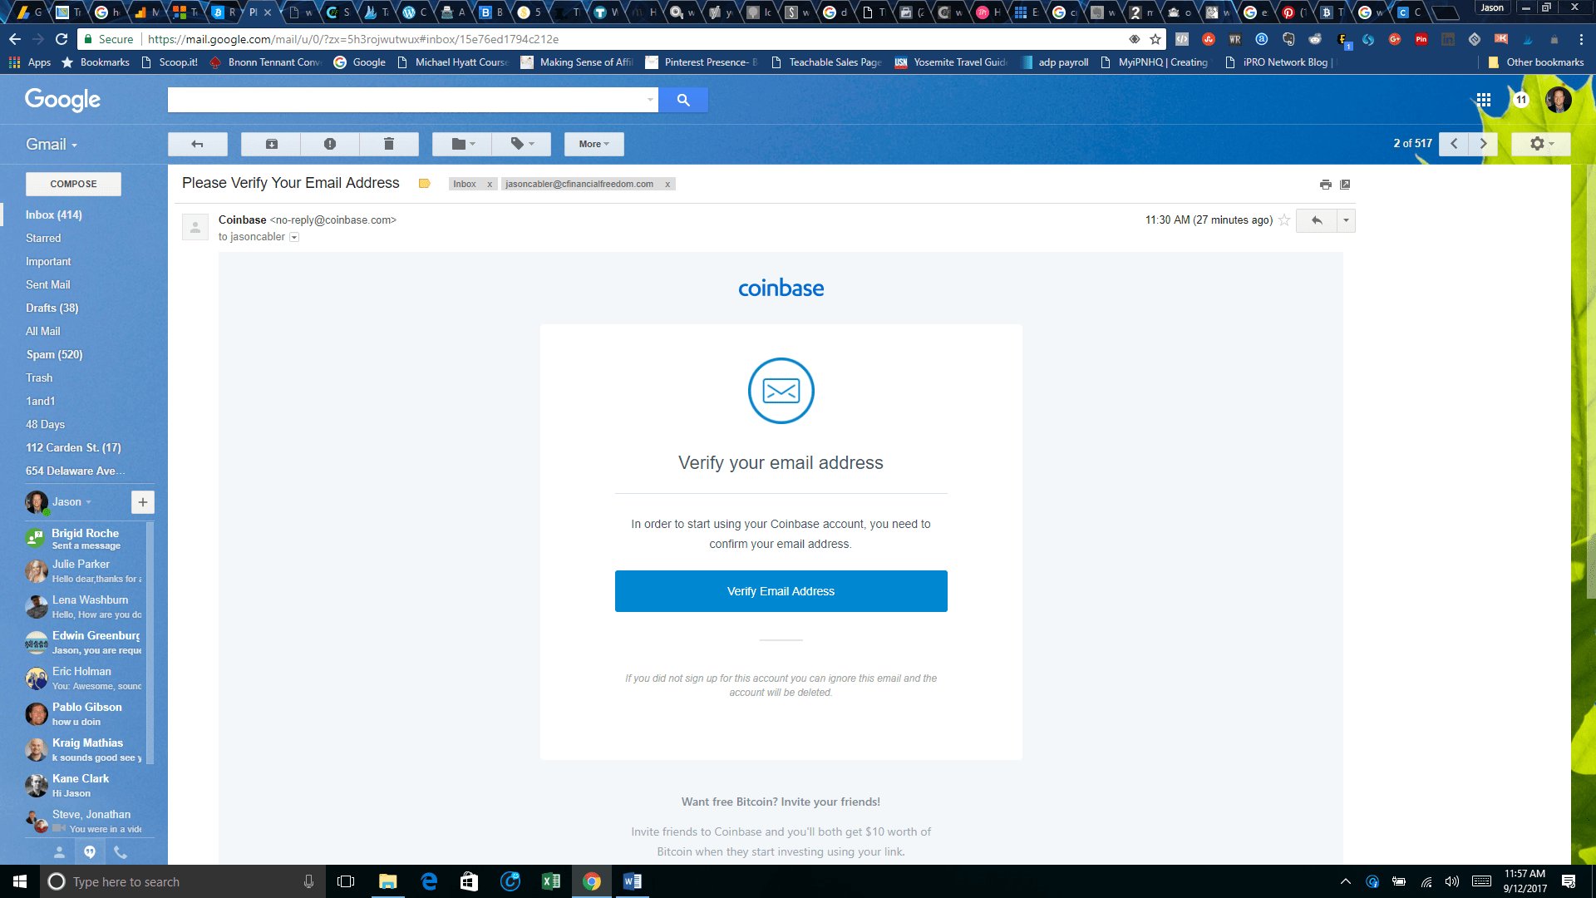1596x898 pixels.
Task: Reload the page with the refresh icon
Action: coord(62,39)
